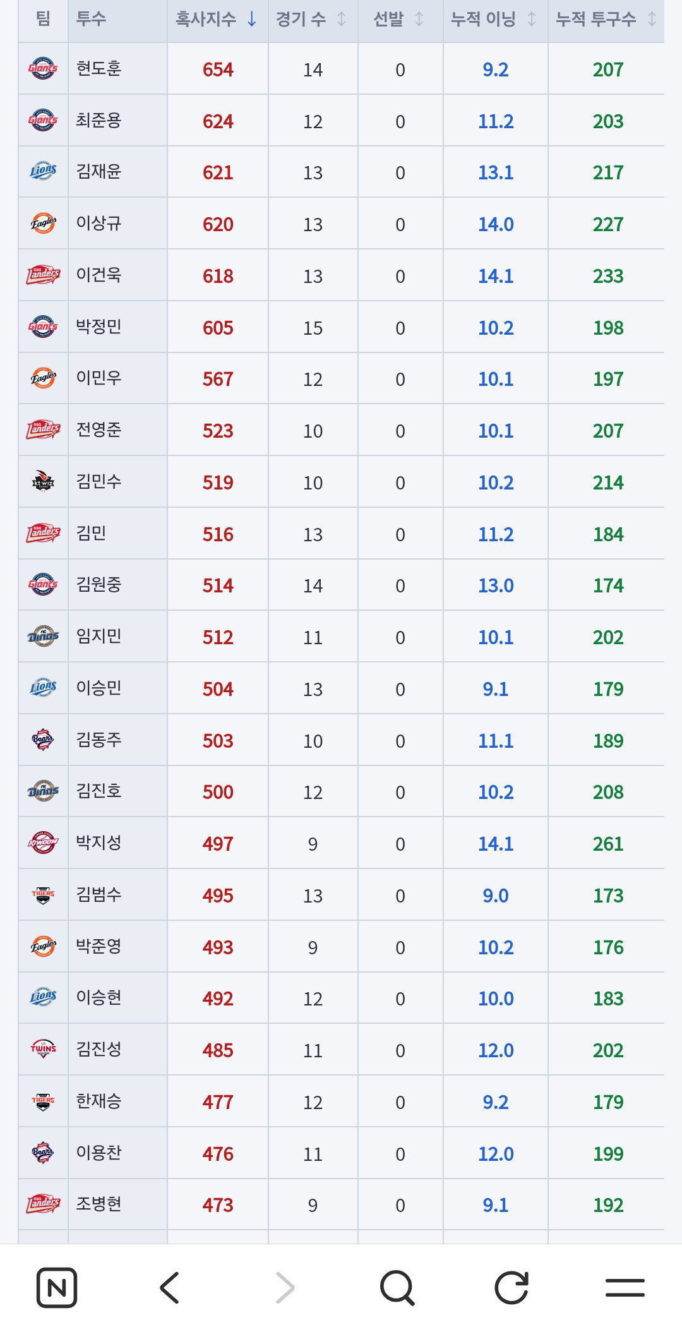Image resolution: width=682 pixels, height=1332 pixels.
Task: Sort by 혹사지수 column arrow
Action: (252, 19)
